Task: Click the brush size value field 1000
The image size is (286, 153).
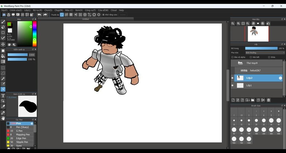Action: (32, 55)
